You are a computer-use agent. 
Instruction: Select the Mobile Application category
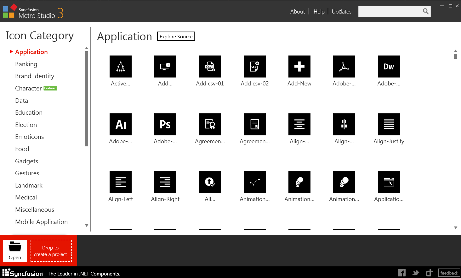pyautogui.click(x=41, y=222)
